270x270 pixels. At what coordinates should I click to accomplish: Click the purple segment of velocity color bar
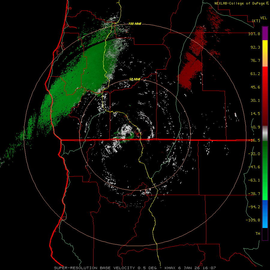tap(265, 33)
